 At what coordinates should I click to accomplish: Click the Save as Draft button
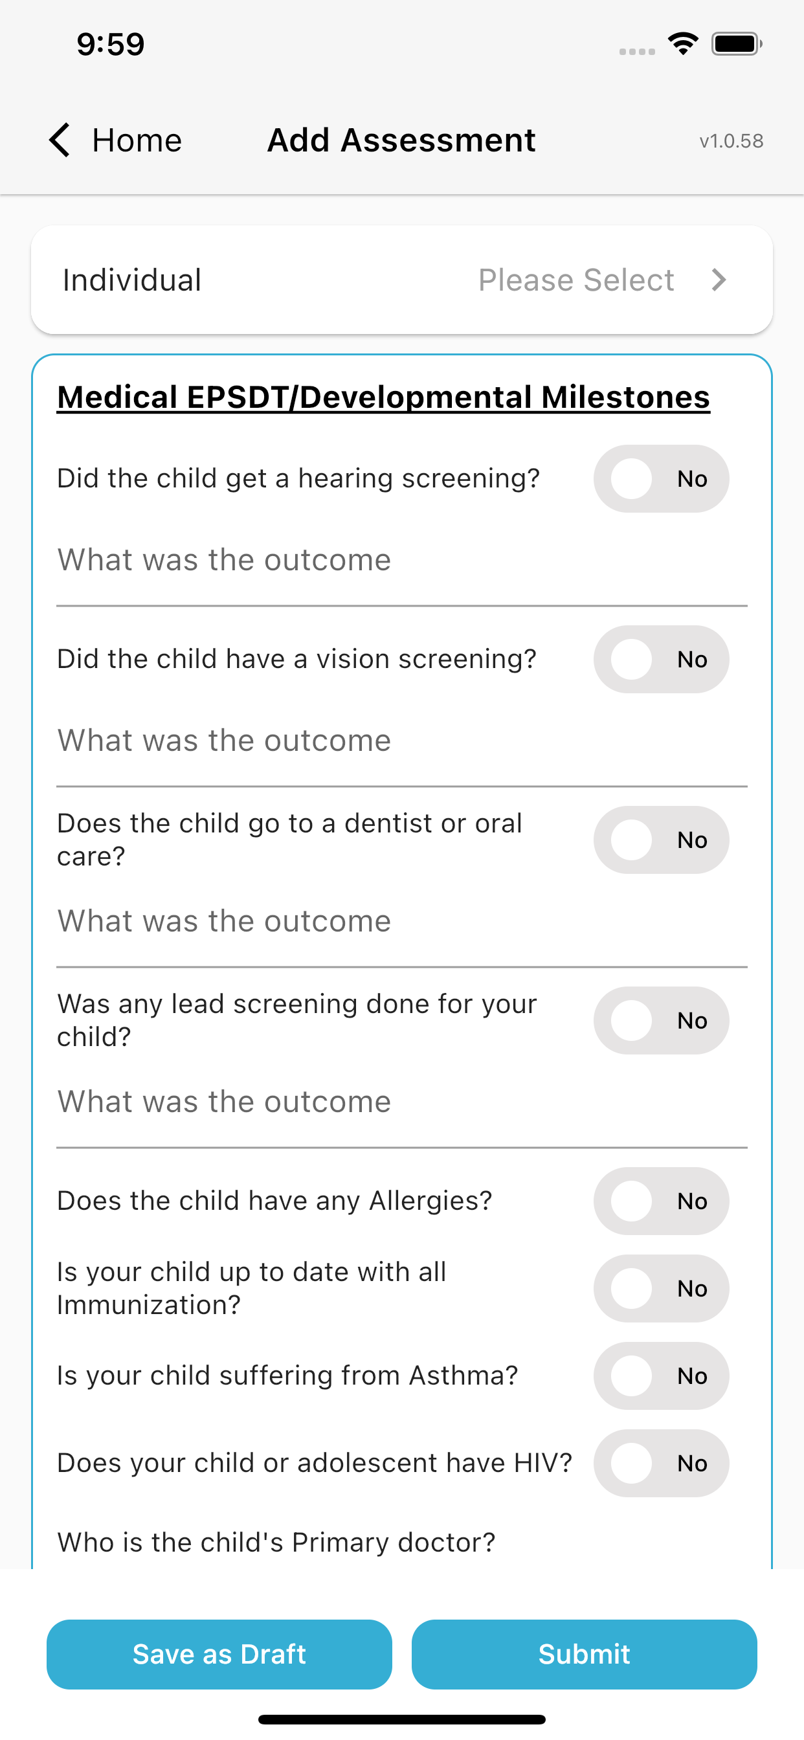pos(219,1654)
